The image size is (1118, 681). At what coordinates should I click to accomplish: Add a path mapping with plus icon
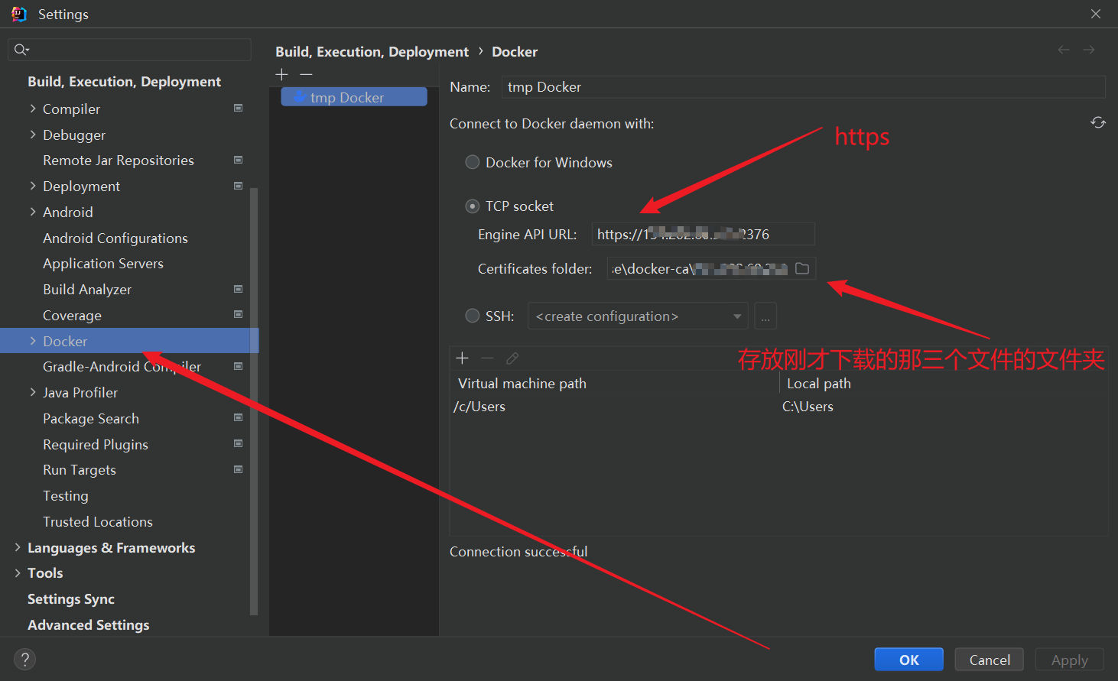[462, 358]
